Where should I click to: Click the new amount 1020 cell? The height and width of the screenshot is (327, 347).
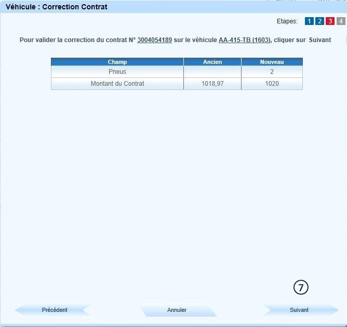272,84
